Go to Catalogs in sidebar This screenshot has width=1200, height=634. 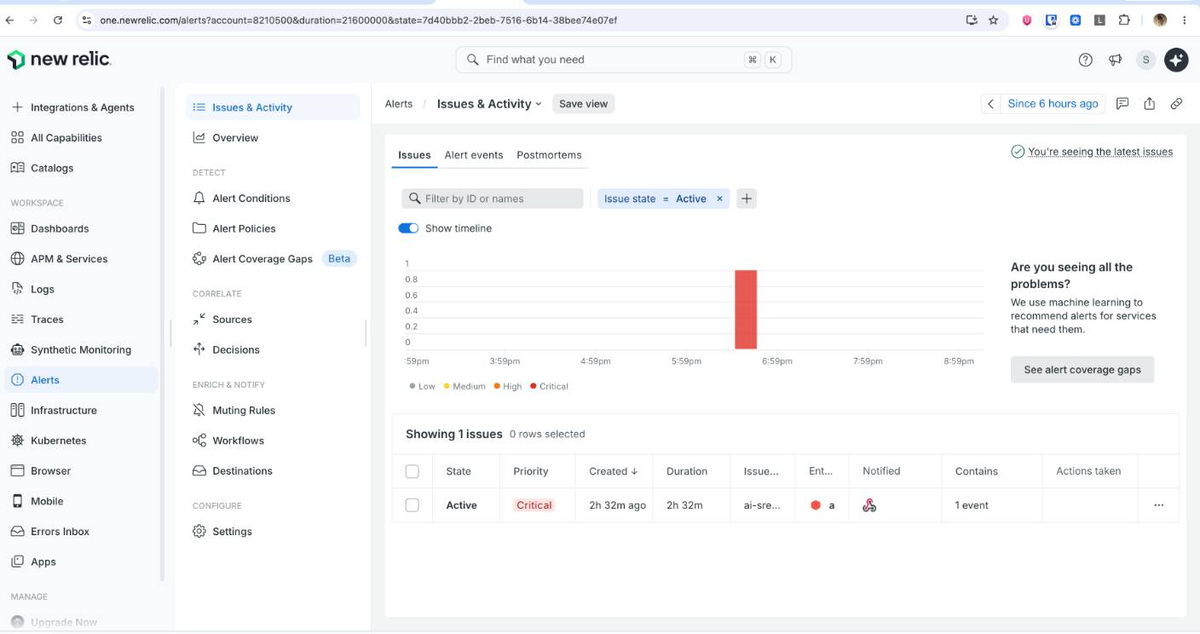(x=82, y=168)
